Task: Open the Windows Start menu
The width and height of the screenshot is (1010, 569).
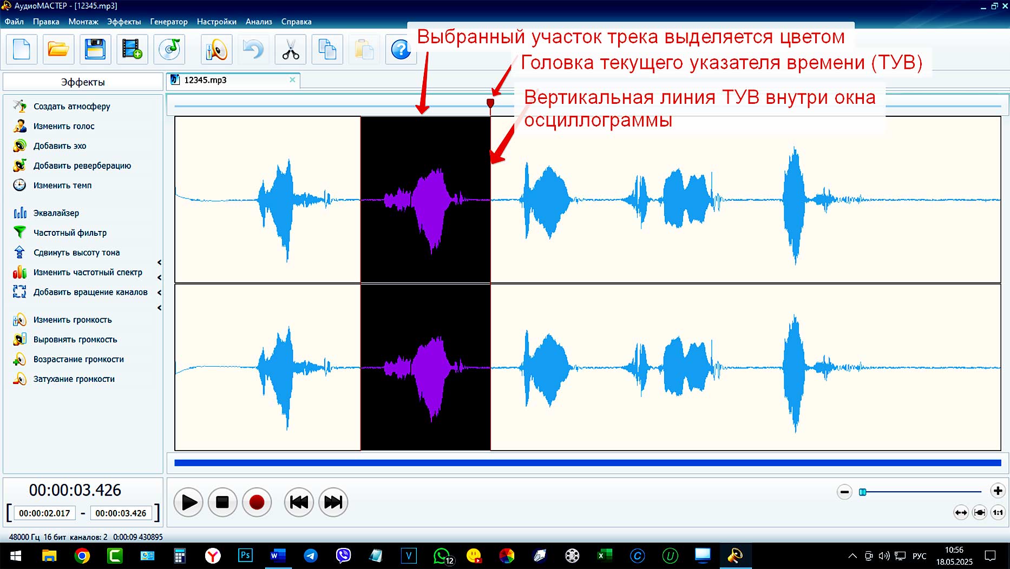Action: pos(16,555)
